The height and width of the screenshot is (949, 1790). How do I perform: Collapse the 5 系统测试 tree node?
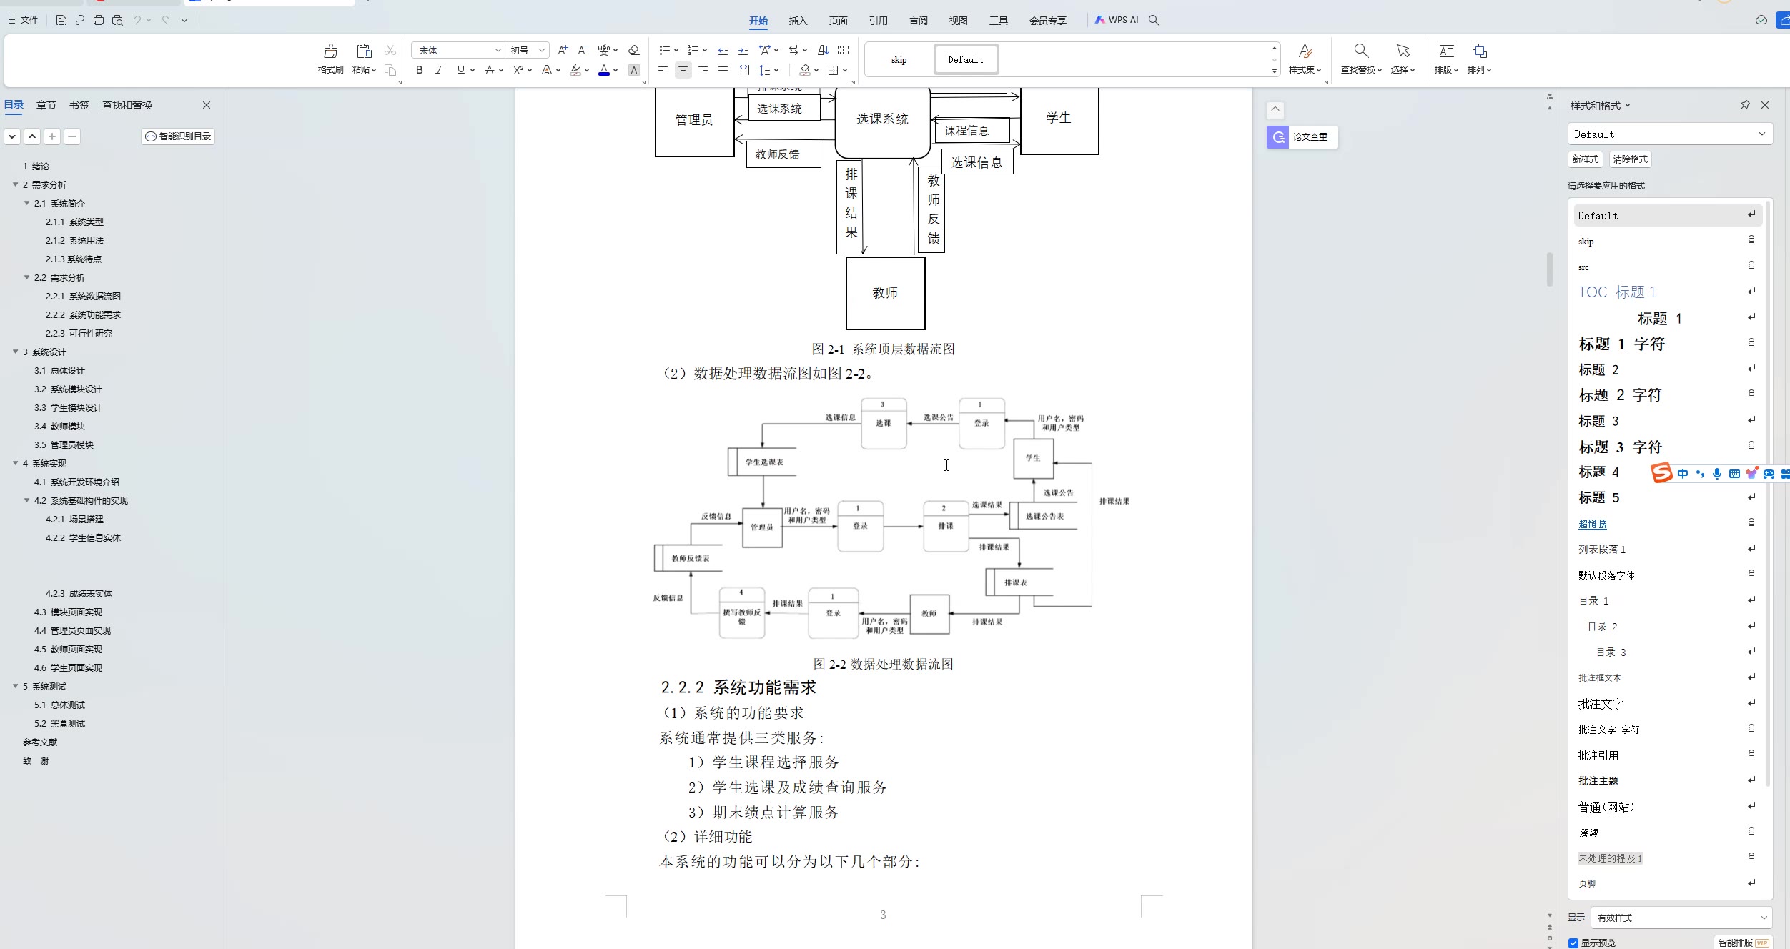coord(15,686)
